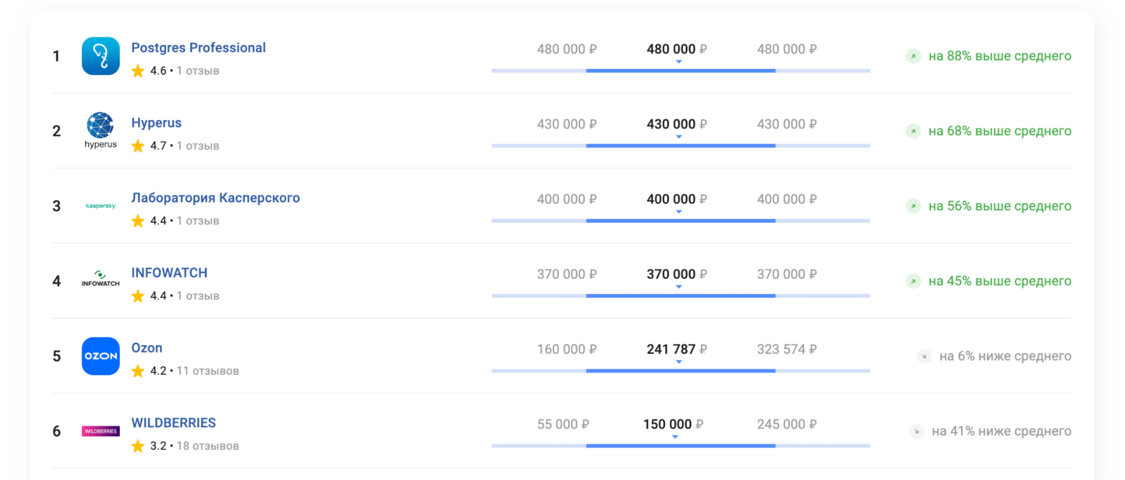Click the Kaspersky company logo
This screenshot has height=480, width=1125.
click(101, 206)
